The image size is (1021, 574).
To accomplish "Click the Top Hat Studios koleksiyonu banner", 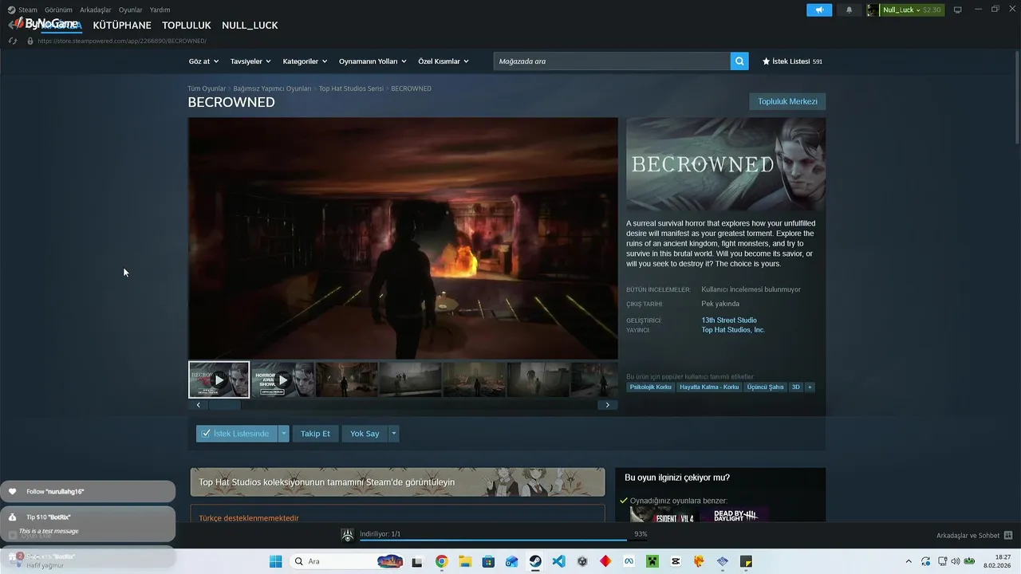I will 397,482.
